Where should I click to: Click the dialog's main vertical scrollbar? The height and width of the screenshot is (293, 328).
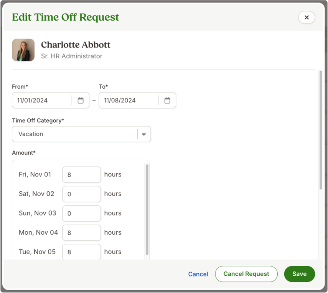pos(321,130)
